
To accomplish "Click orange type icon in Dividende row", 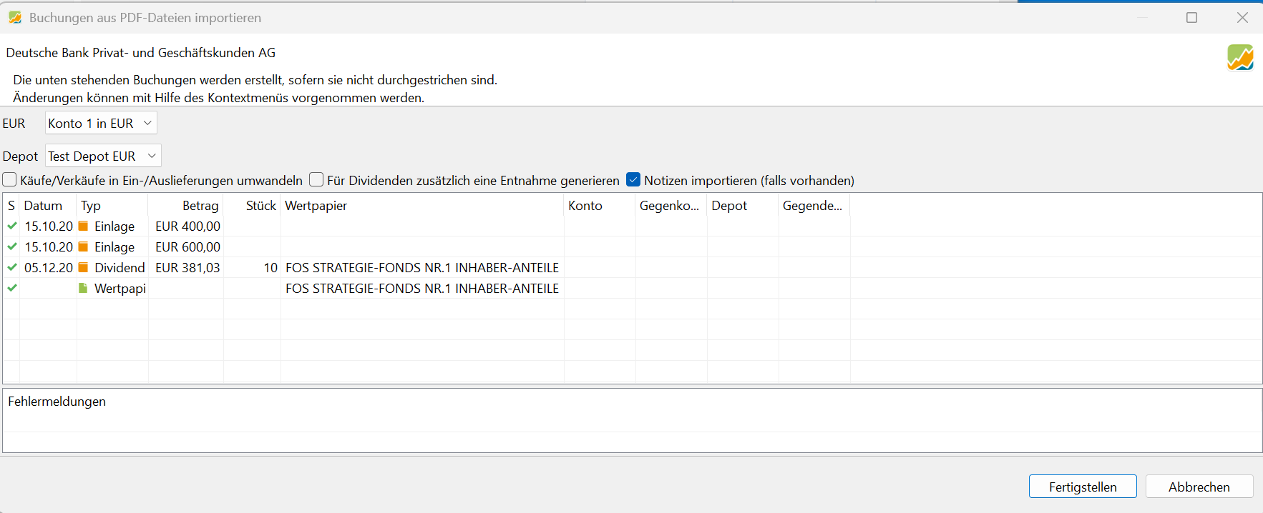I will [x=83, y=267].
